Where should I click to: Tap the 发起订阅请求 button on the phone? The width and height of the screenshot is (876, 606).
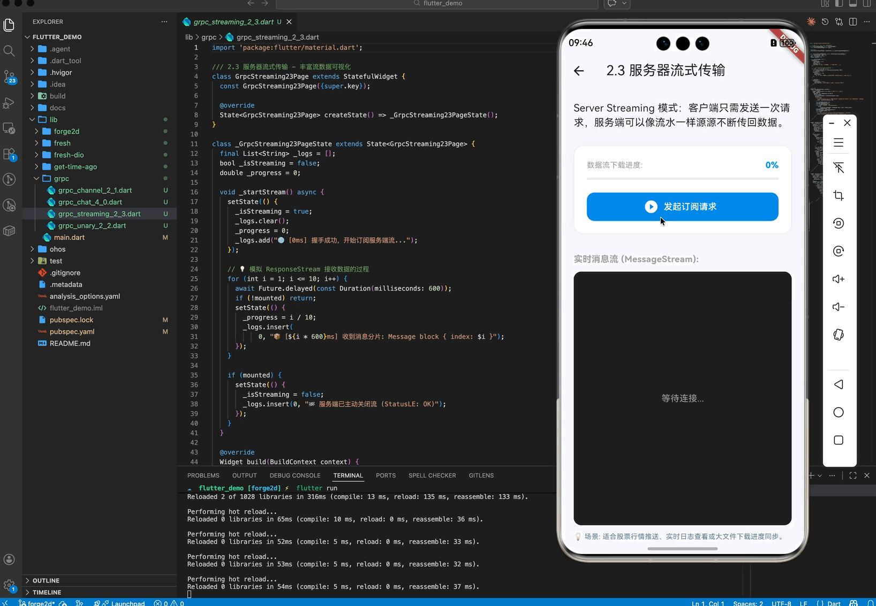coord(682,207)
